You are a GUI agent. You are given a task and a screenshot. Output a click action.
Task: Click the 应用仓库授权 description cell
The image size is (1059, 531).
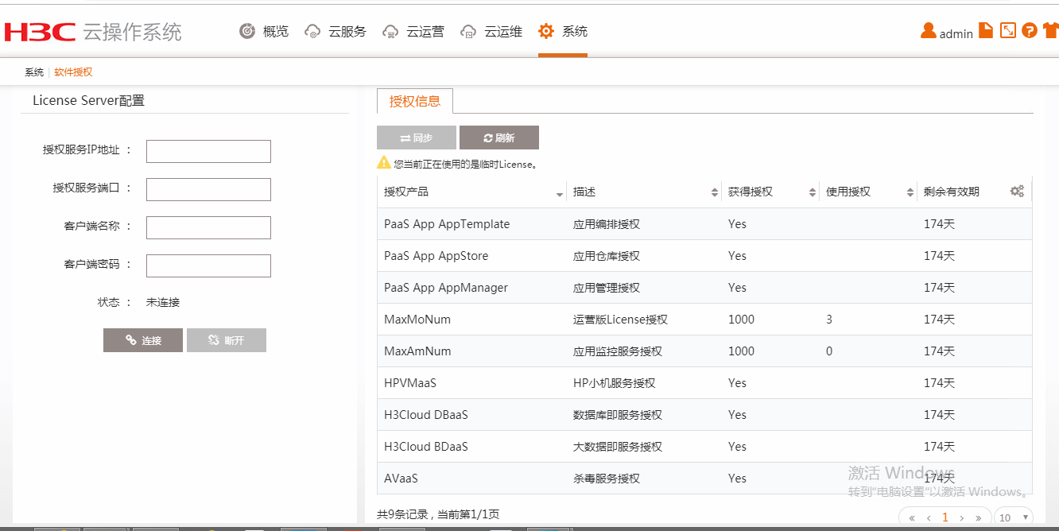[x=607, y=256]
